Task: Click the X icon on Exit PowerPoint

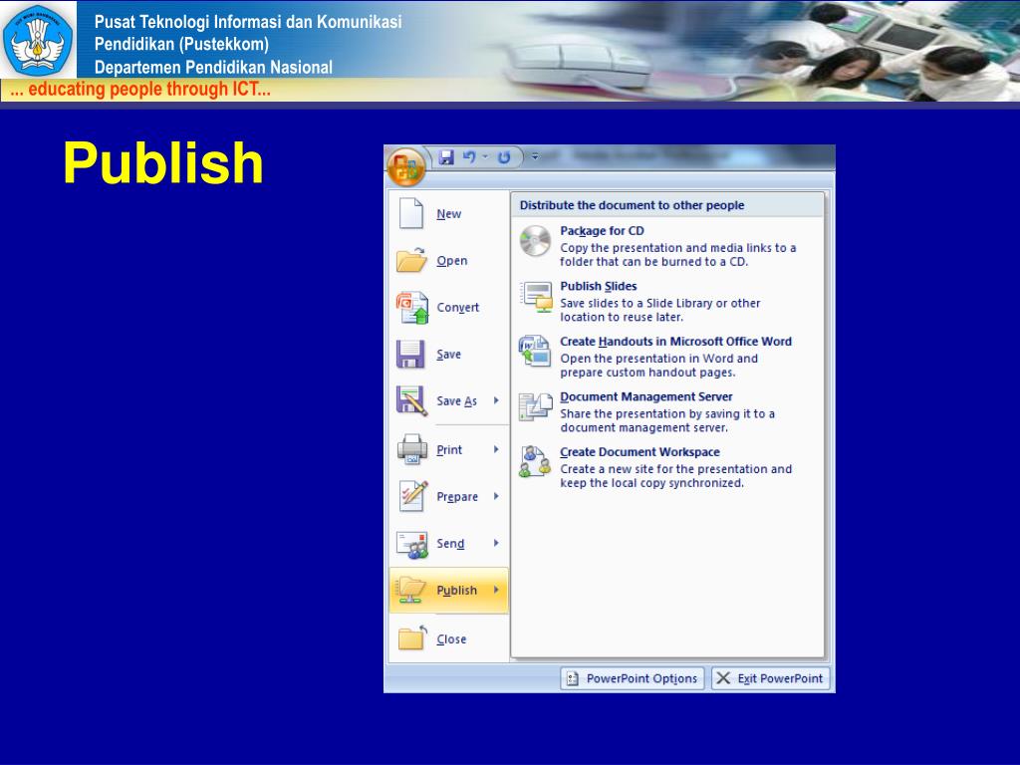Action: (723, 678)
